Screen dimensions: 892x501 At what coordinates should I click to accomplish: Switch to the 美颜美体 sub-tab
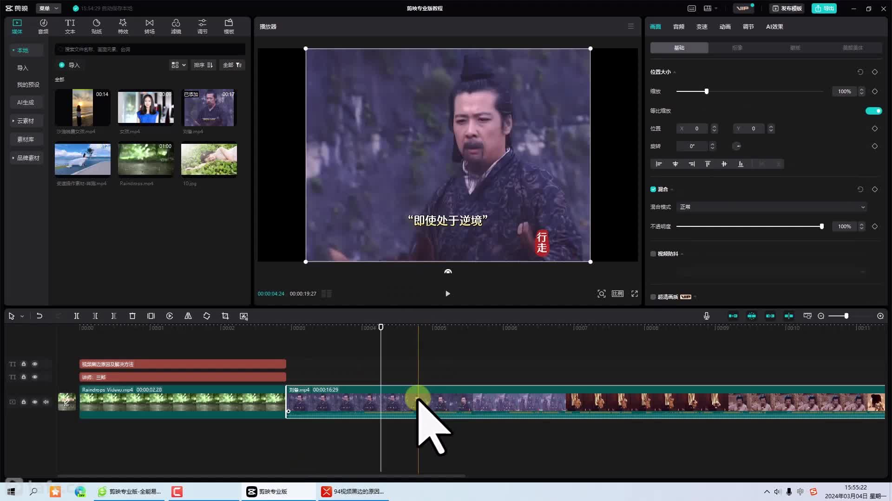pyautogui.click(x=853, y=48)
